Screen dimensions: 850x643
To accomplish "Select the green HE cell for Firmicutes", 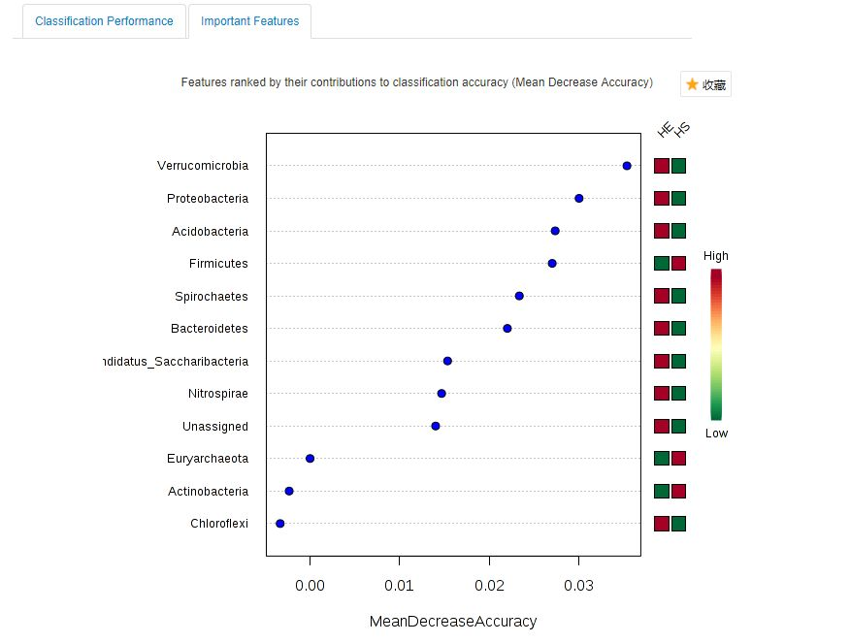I will tap(661, 263).
